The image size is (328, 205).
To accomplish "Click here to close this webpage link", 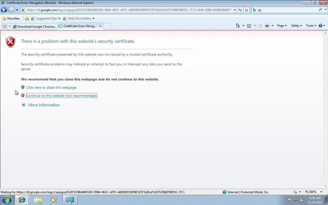I will pos(52,87).
